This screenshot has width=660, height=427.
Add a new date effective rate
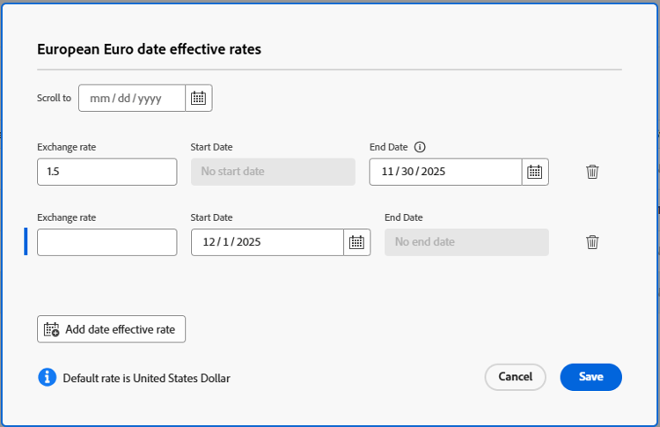point(112,329)
